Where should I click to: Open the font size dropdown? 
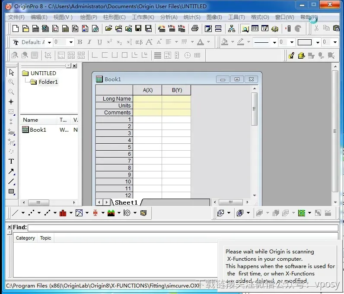click(71, 42)
